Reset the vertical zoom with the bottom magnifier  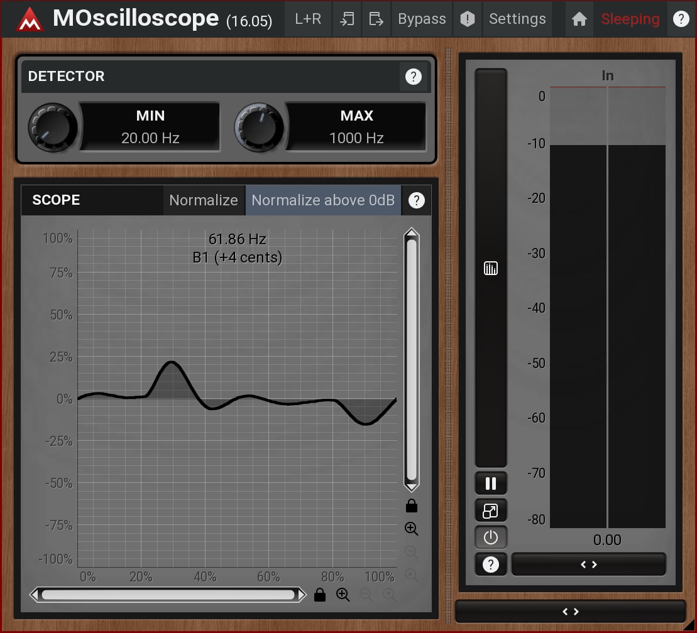tap(412, 575)
